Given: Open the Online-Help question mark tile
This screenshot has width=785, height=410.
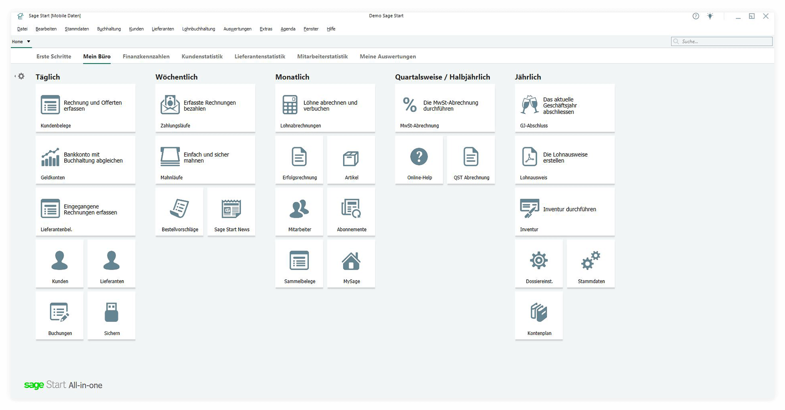Looking at the screenshot, I should click(419, 160).
